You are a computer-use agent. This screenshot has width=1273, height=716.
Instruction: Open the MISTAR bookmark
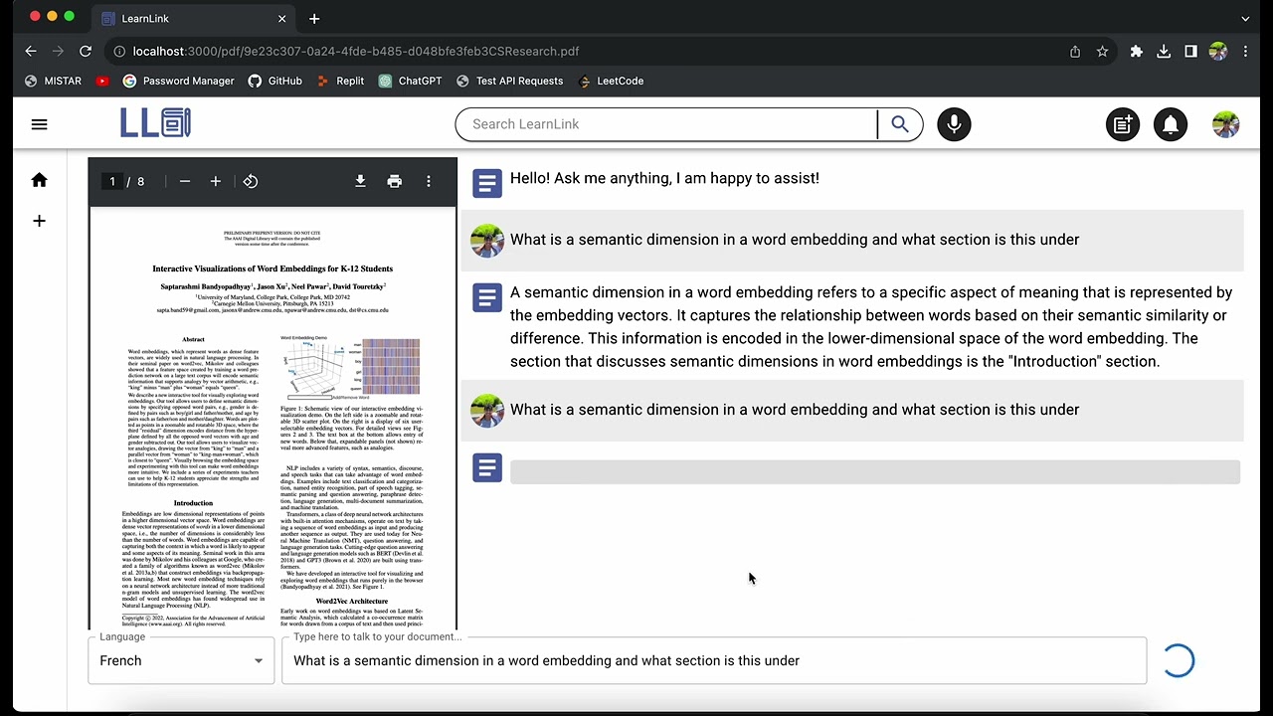[53, 81]
